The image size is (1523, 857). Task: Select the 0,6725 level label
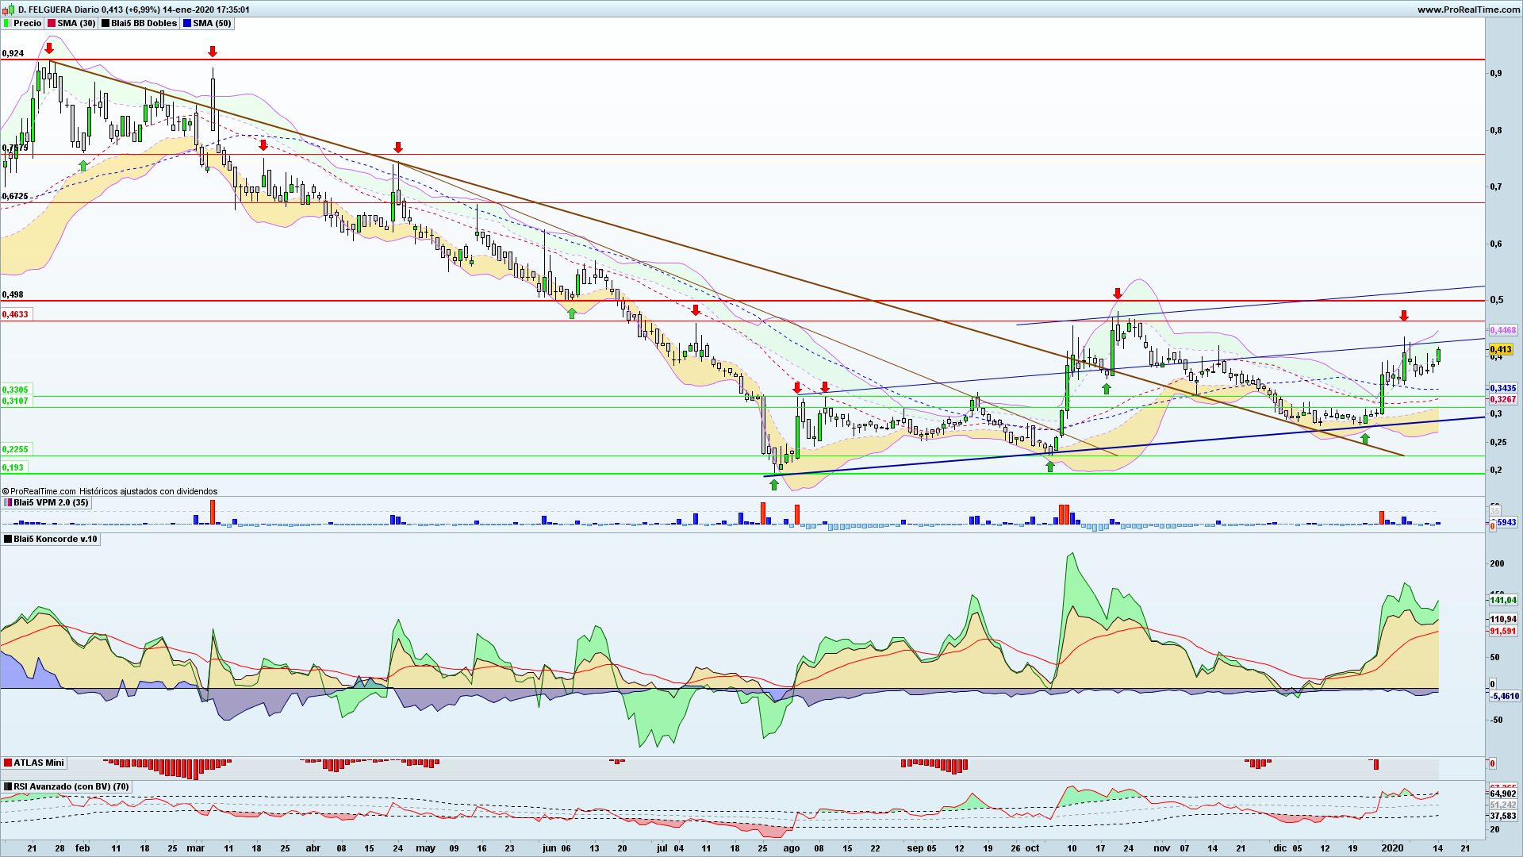coord(15,196)
